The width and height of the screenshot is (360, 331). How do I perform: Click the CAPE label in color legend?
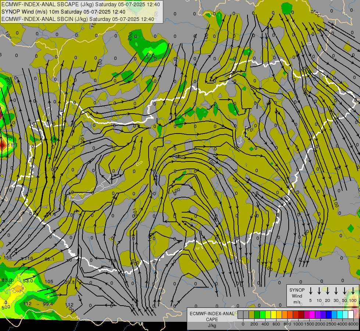click(212, 319)
